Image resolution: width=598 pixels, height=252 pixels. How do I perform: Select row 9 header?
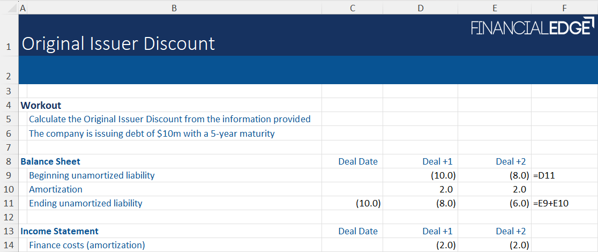click(x=9, y=175)
